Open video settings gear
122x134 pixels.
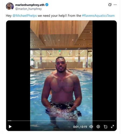[x=98, y=126]
